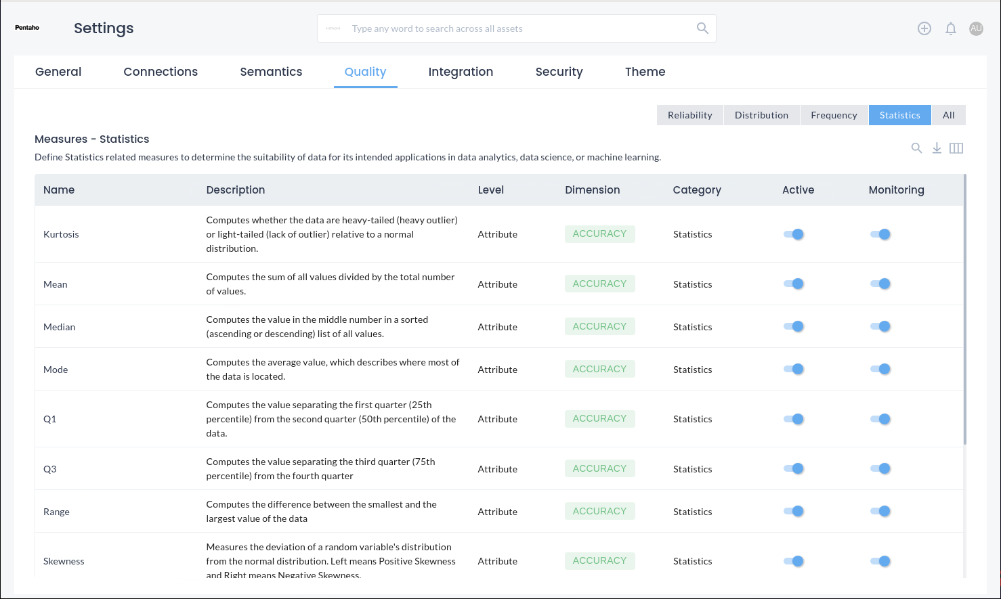Image resolution: width=1001 pixels, height=599 pixels.
Task: Click the add (plus) circle icon
Action: point(924,28)
